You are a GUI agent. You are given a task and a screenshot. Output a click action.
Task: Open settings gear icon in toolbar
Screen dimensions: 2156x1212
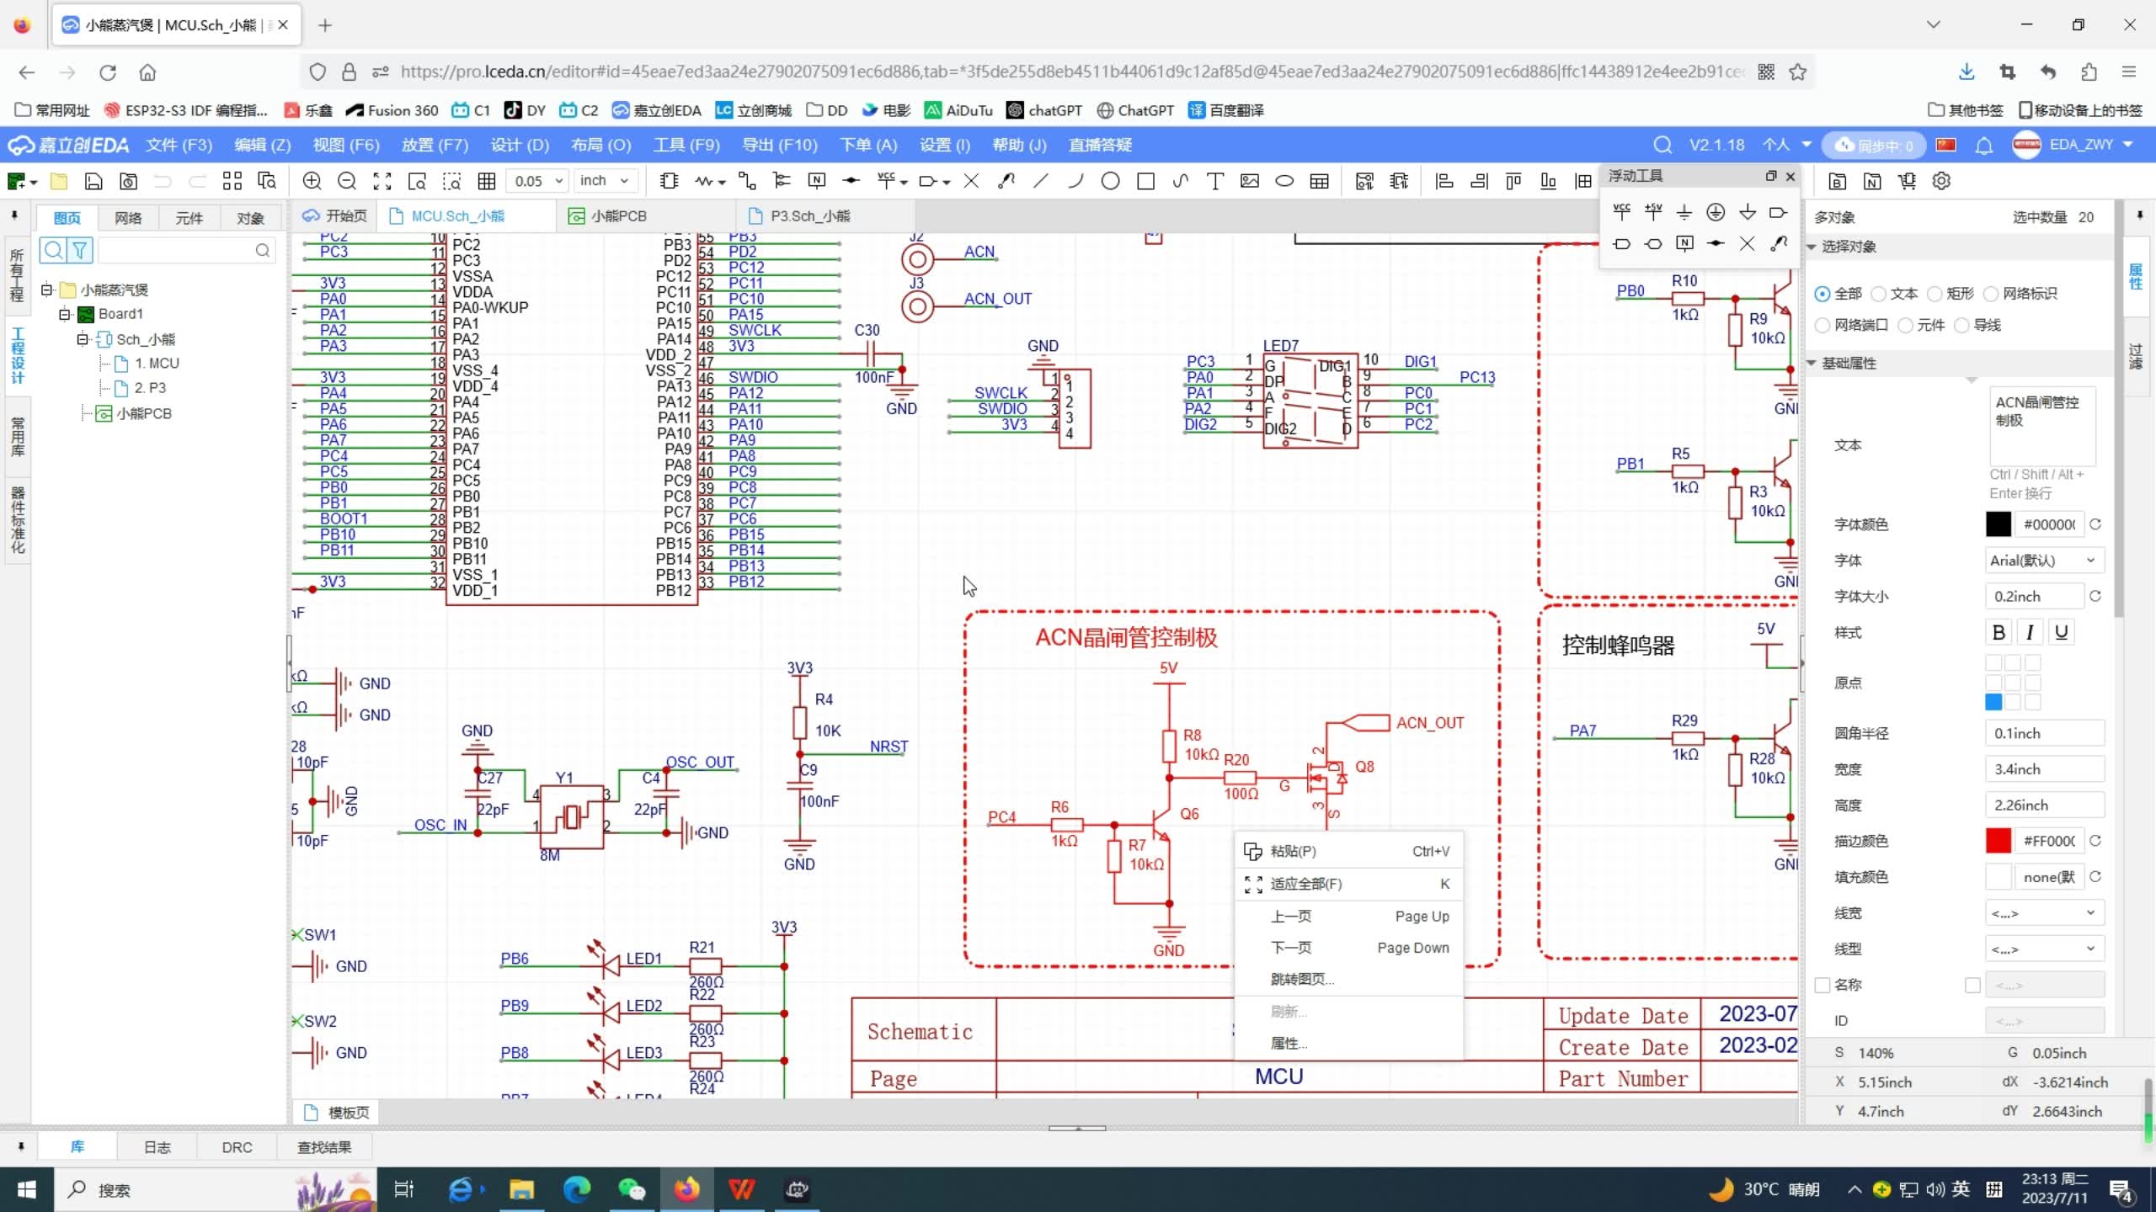click(x=1941, y=181)
